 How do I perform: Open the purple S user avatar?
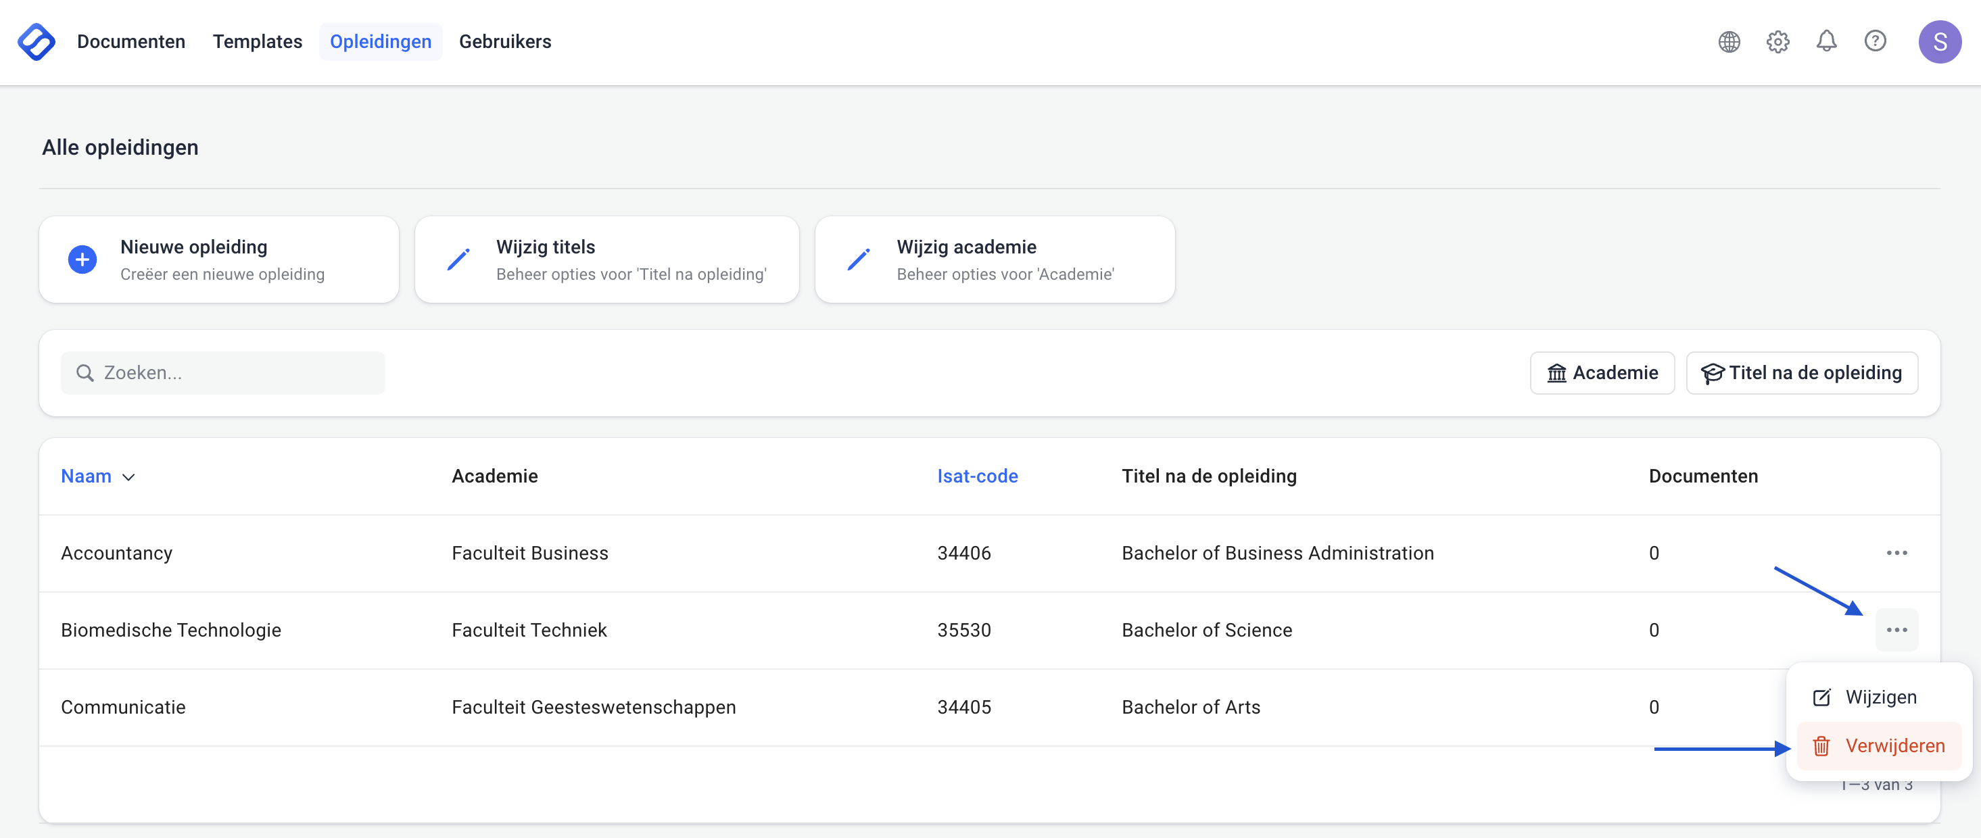tap(1938, 41)
